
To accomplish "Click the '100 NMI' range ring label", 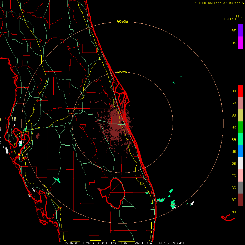I will point(122,22).
